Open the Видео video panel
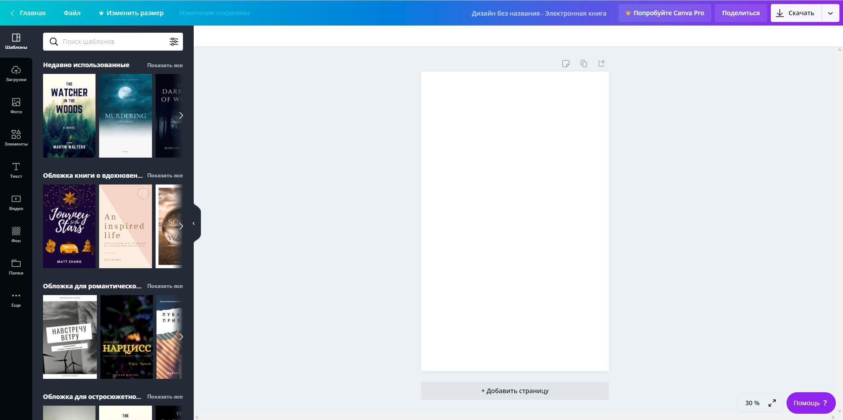Screen dimensions: 843x420 16,203
